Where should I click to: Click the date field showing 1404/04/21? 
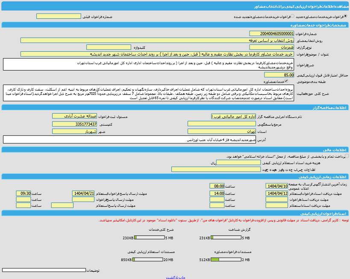pyautogui.click(x=83, y=193)
